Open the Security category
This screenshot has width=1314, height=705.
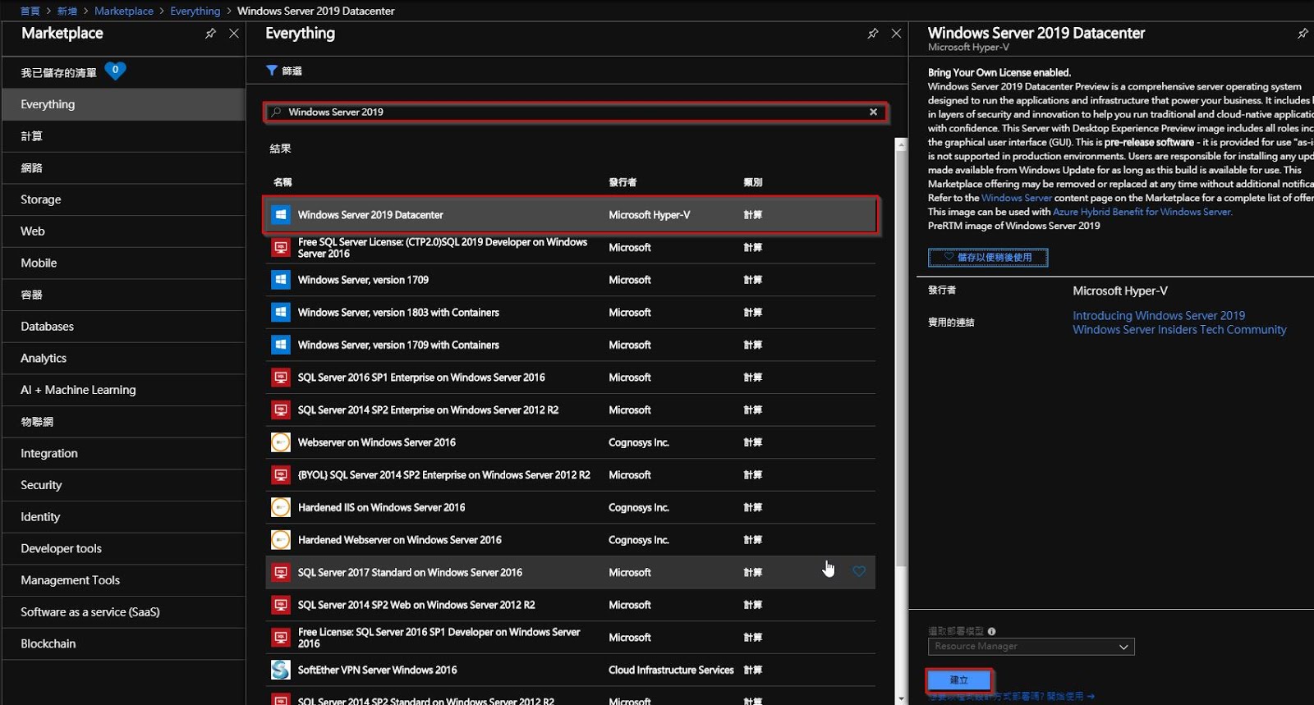(x=124, y=485)
